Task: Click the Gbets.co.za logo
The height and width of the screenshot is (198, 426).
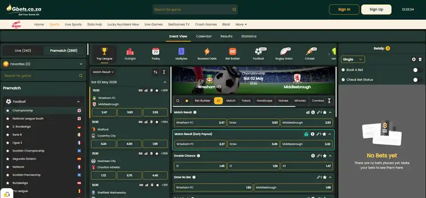Action: coord(24,10)
